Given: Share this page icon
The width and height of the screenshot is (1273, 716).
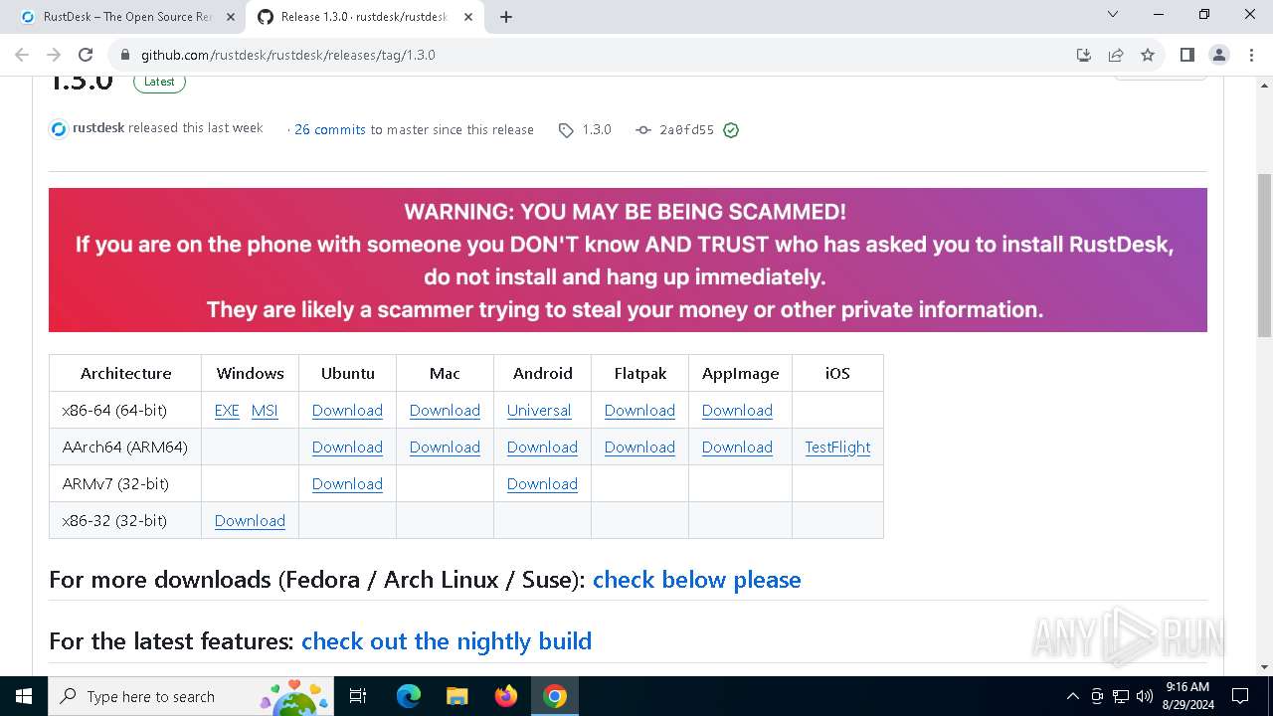Looking at the screenshot, I should point(1116,55).
